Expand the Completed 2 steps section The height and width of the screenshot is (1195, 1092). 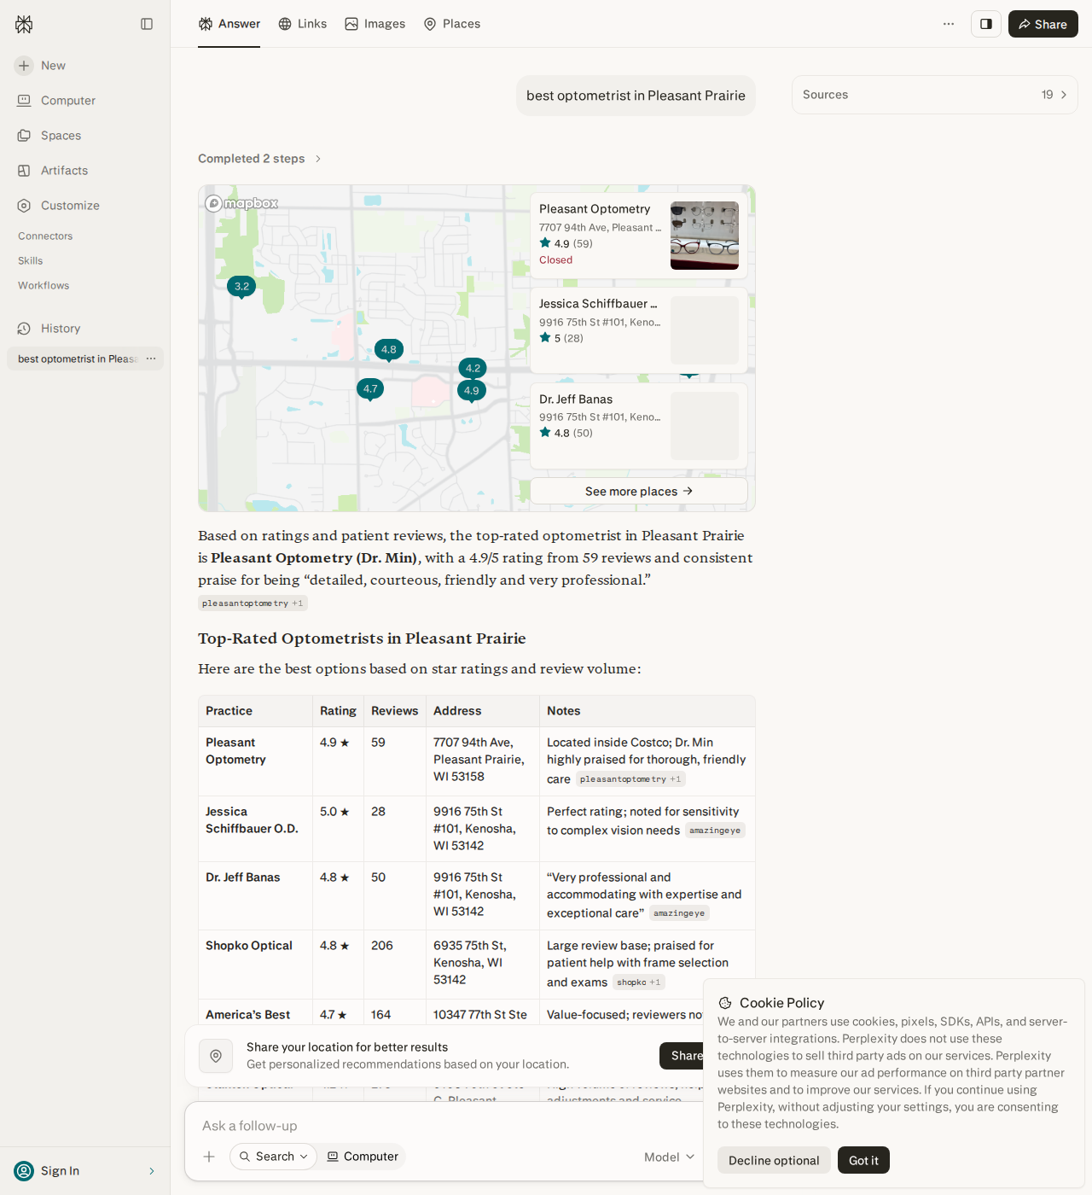coord(259,159)
